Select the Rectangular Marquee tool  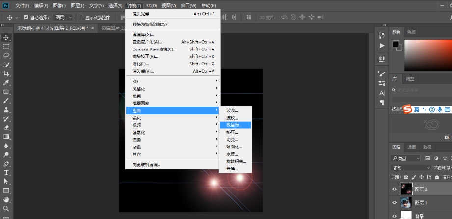click(x=6, y=47)
